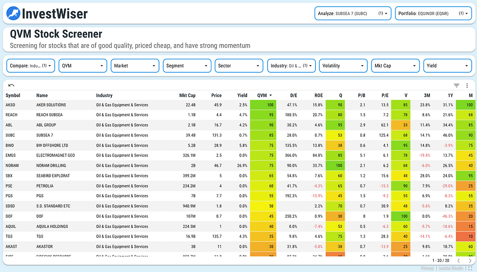
Task: Expand the Industry Oil & filter dropdown
Action: [x=292, y=66]
